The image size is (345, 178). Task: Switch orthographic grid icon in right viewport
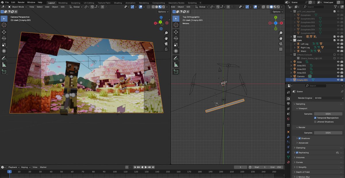pyautogui.click(x=281, y=49)
